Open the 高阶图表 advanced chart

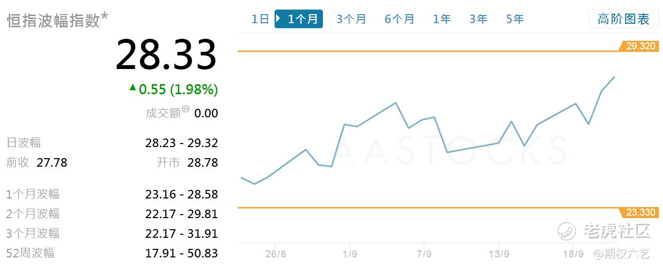click(623, 19)
